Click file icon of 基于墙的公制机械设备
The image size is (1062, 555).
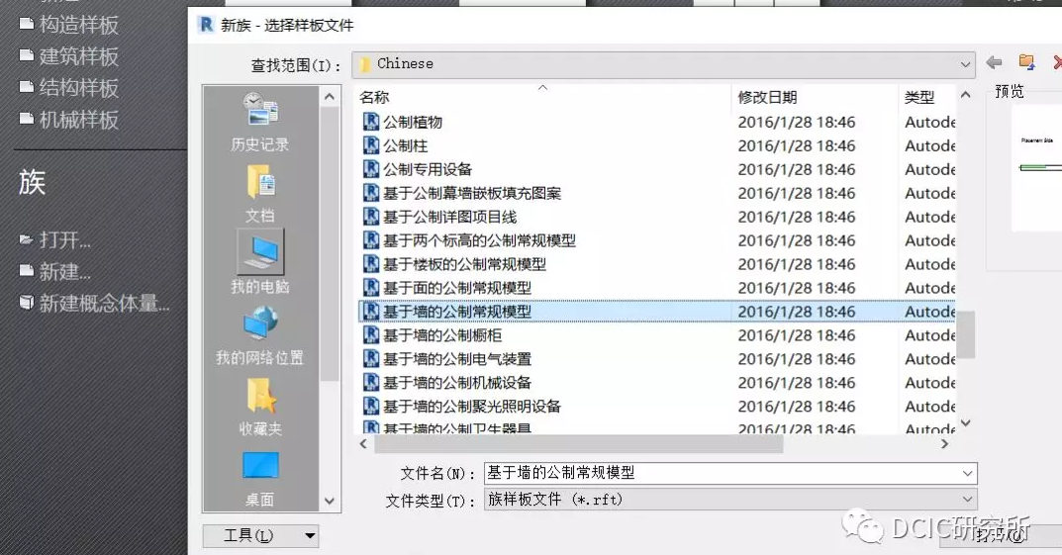point(371,383)
